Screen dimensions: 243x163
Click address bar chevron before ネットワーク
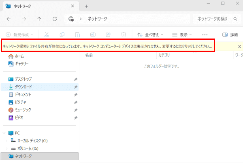(x=81, y=19)
